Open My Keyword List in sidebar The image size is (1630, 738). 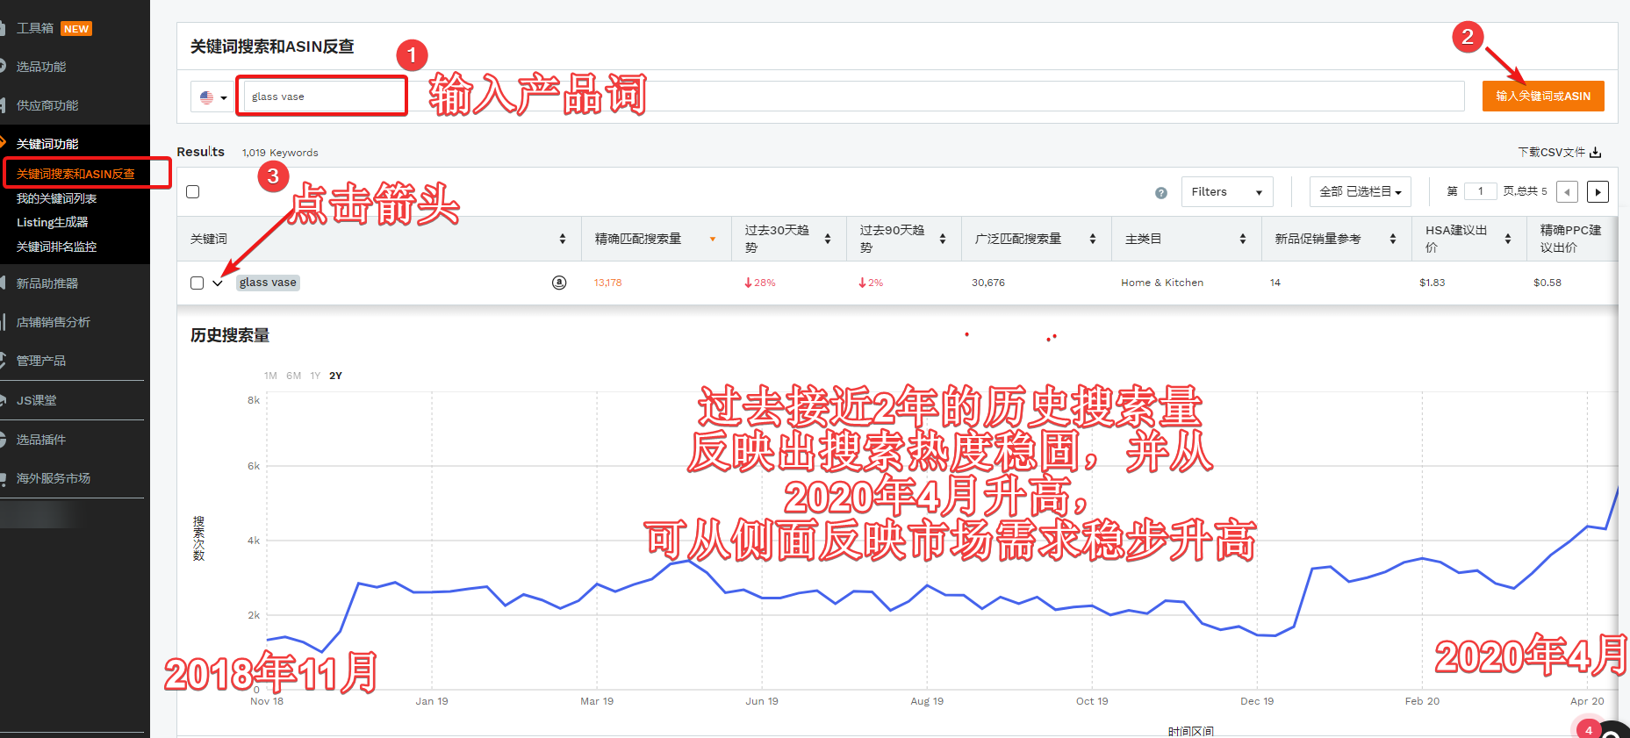click(57, 198)
